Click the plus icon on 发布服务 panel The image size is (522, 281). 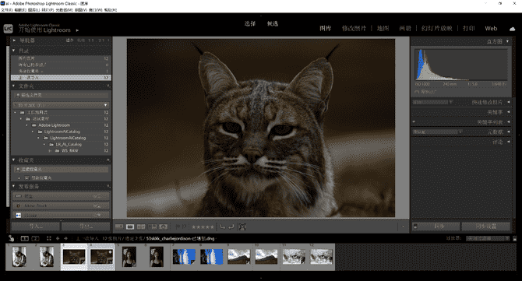[108, 186]
